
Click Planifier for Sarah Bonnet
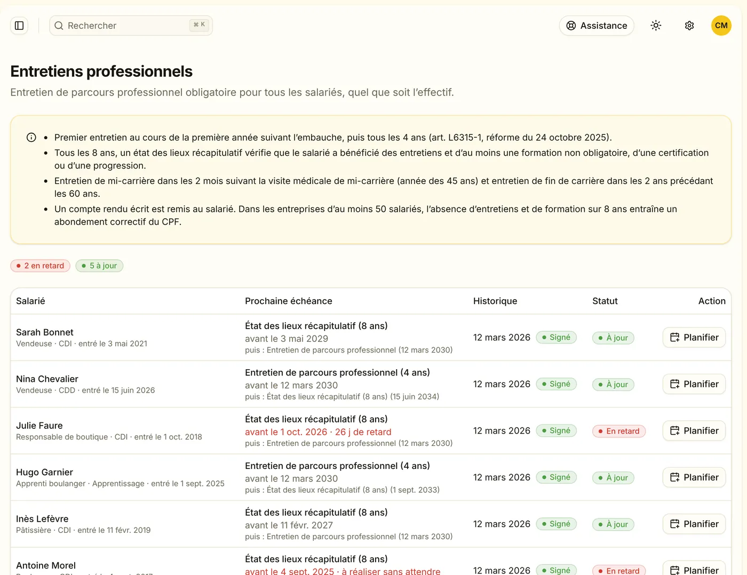(694, 338)
